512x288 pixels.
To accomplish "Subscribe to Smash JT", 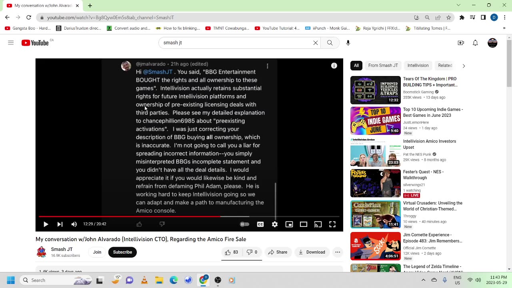I will click(x=122, y=252).
